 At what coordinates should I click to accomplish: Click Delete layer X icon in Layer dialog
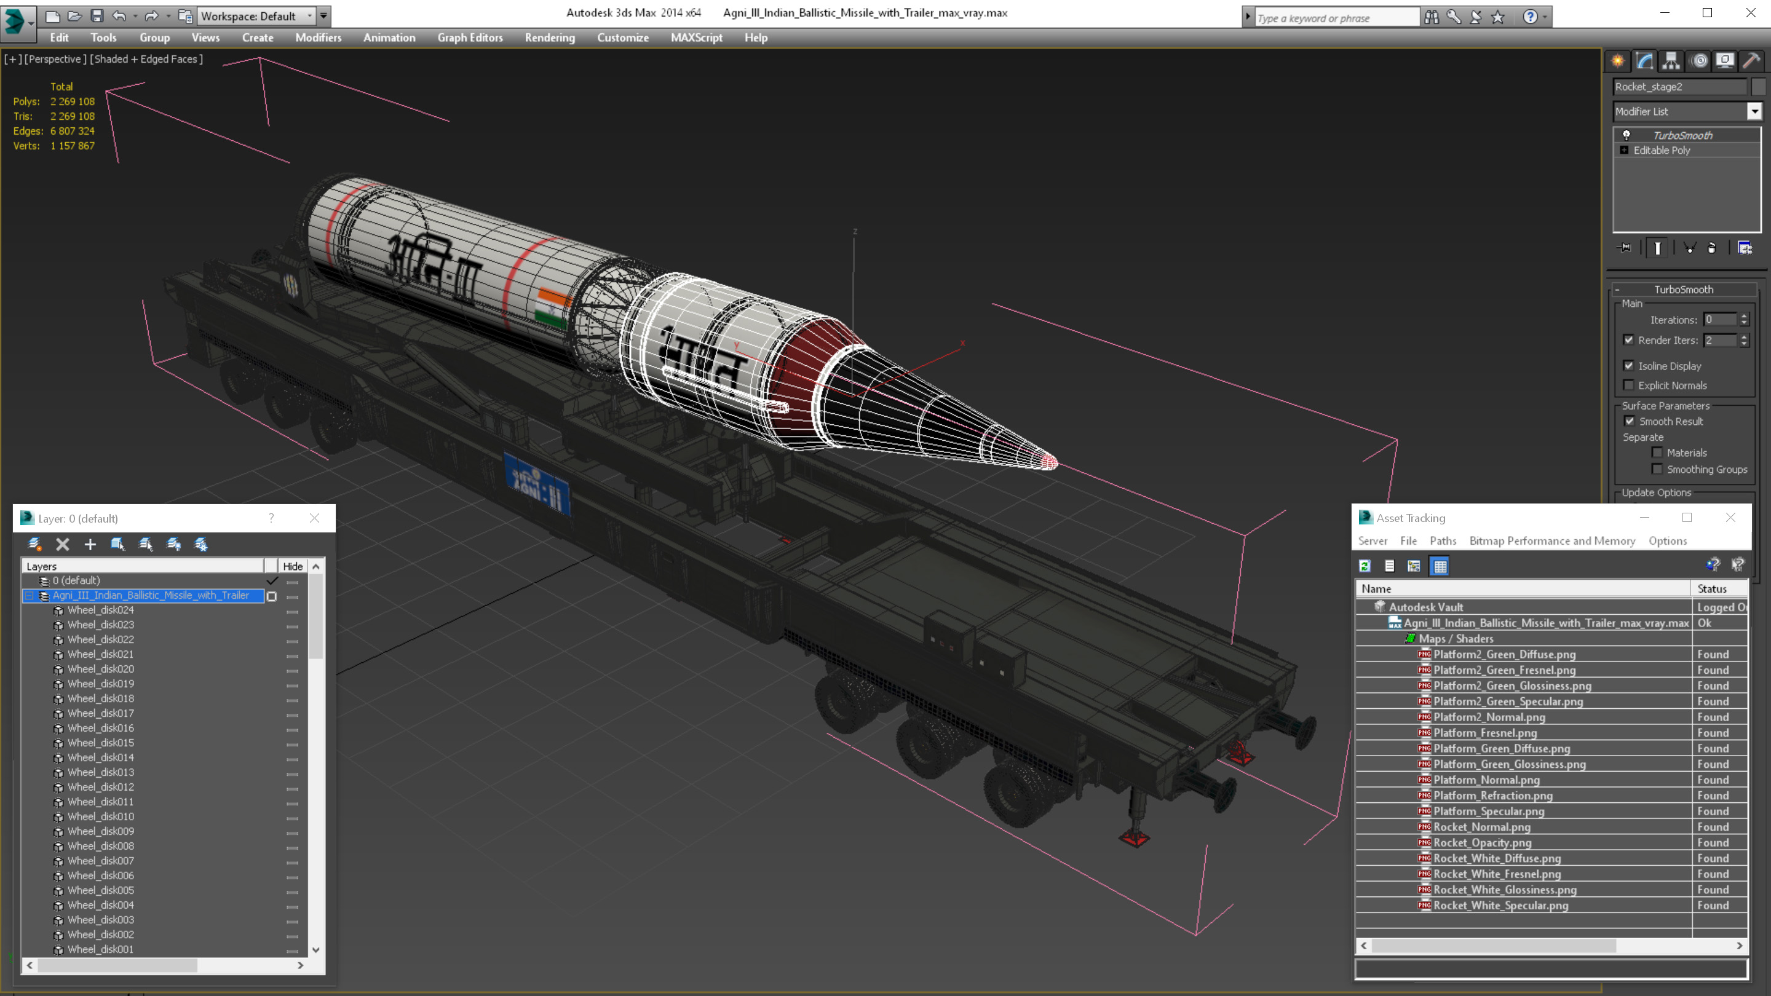[63, 544]
